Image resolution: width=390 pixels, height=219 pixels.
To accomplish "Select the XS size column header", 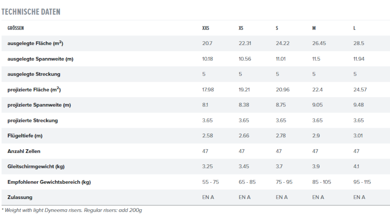I will point(241,28).
